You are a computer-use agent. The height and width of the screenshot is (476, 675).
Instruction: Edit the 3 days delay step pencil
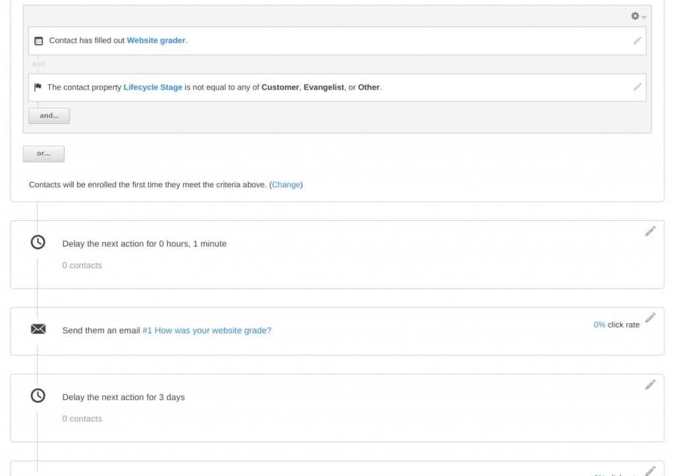pyautogui.click(x=650, y=384)
